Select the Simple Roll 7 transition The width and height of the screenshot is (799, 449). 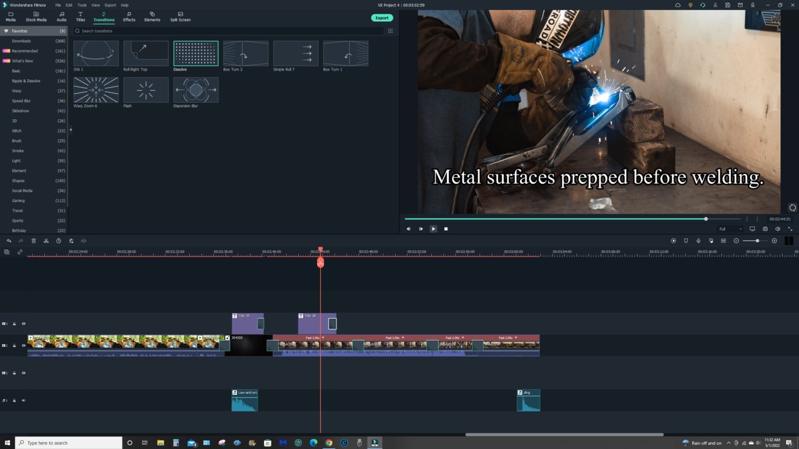point(296,54)
